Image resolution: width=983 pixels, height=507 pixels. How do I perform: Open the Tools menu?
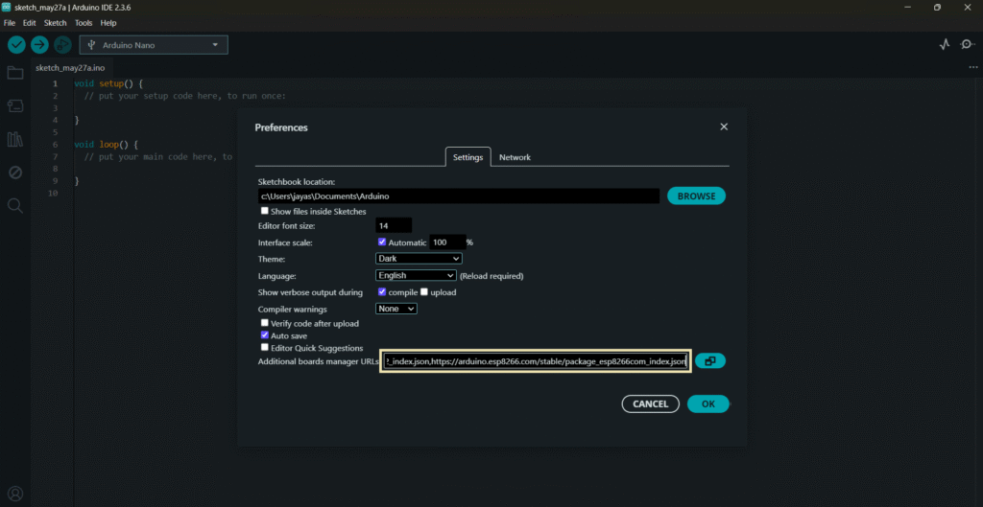pos(84,23)
